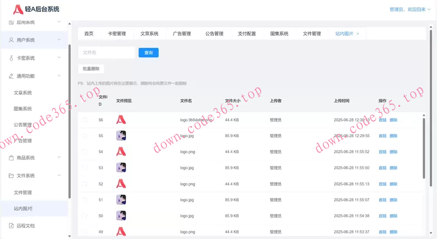Switch to 文章系统 tab
The image size is (437, 239).
[149, 34]
